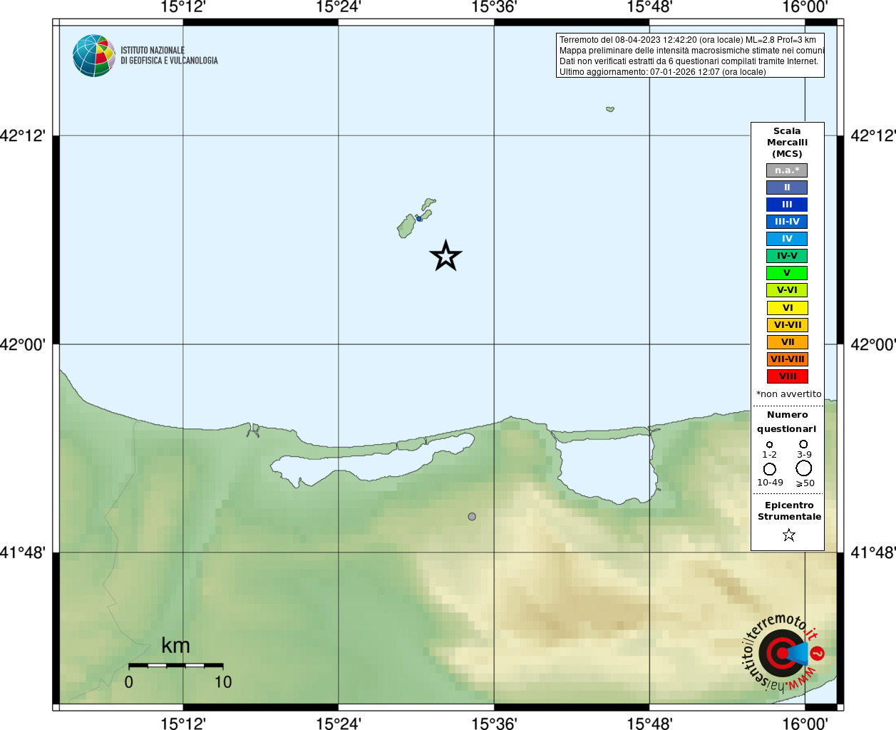Click the epicenter star marker on the map
The image size is (896, 730).
446,256
